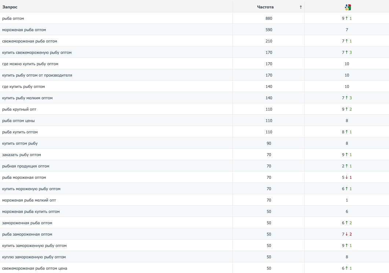Image resolution: width=389 pixels, height=273 pixels.
Task: Click 'рыбная продукция оптом' query text
Action: 26,166
